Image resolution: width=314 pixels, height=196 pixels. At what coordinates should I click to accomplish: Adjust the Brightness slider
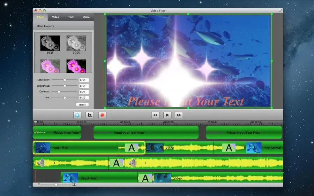click(x=65, y=86)
